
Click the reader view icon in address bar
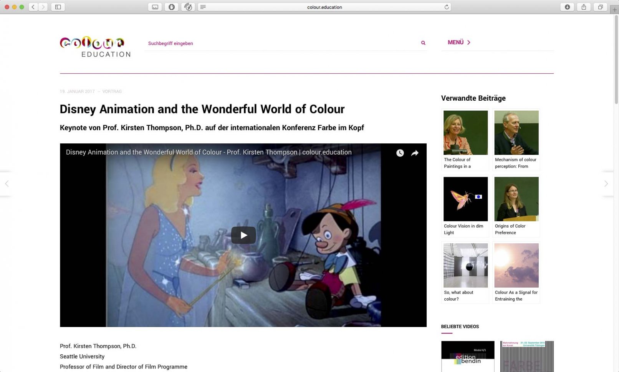tap(203, 7)
